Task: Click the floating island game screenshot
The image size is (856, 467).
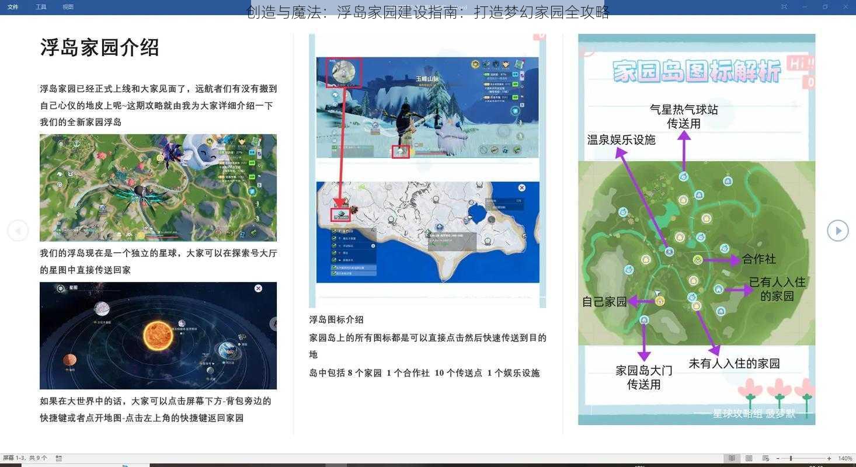Action: (x=158, y=187)
